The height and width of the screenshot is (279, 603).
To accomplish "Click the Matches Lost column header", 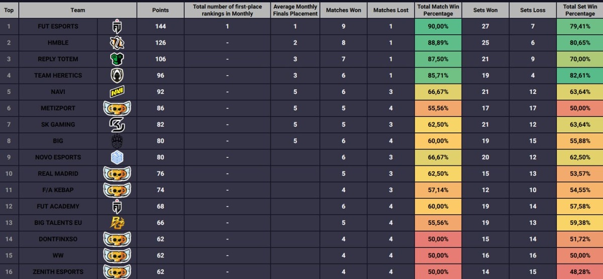I will (x=390, y=10).
